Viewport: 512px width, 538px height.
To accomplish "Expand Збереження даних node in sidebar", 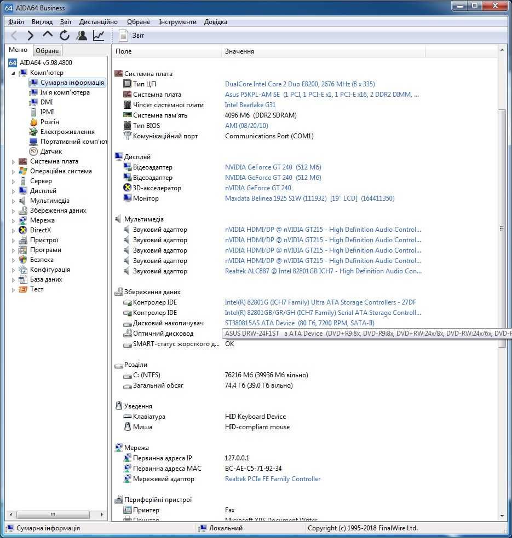I will (x=13, y=211).
